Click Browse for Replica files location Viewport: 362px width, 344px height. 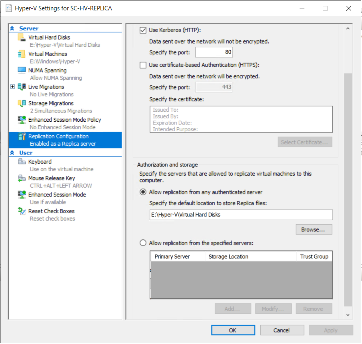pyautogui.click(x=314, y=229)
